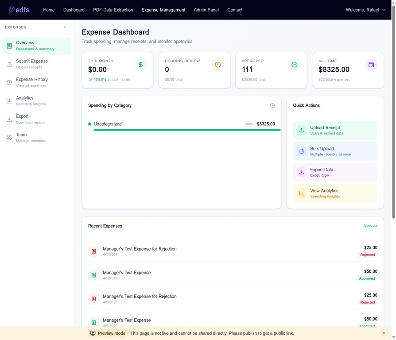This screenshot has width=396, height=340.
Task: Click the Upload Receipt arrow icon
Action: (x=302, y=130)
